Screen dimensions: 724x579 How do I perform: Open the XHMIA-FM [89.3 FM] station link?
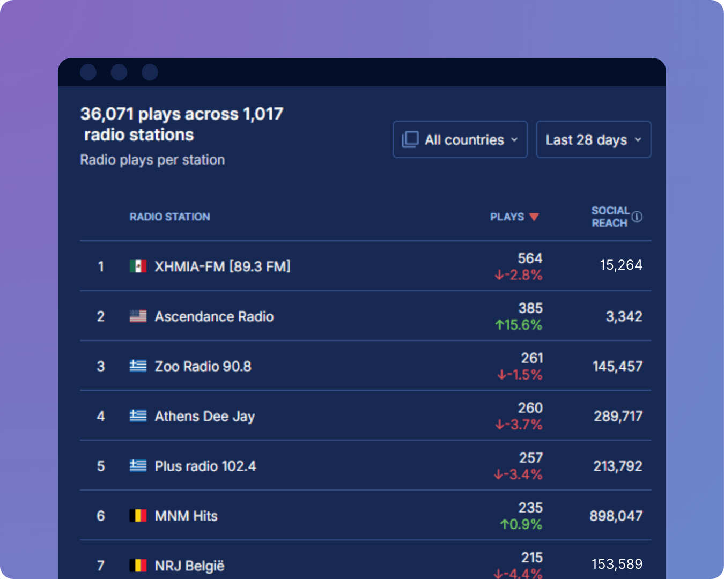[222, 266]
